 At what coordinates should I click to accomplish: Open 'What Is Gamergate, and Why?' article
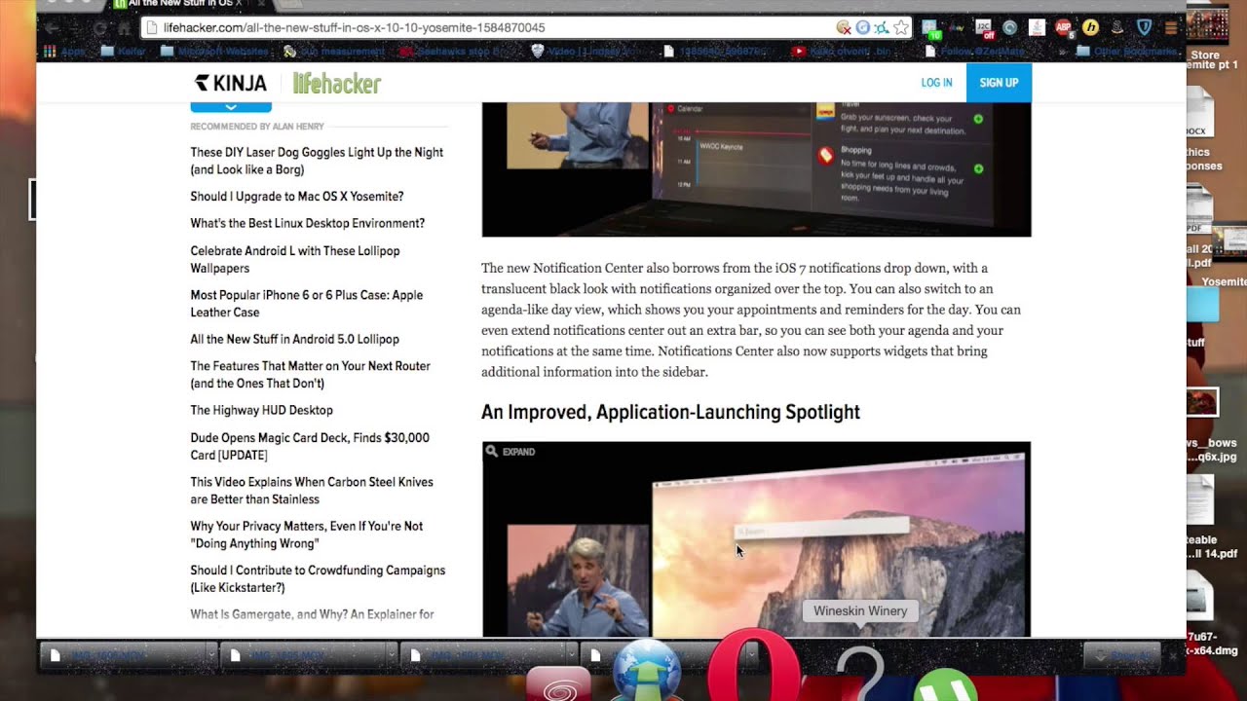[x=312, y=615]
